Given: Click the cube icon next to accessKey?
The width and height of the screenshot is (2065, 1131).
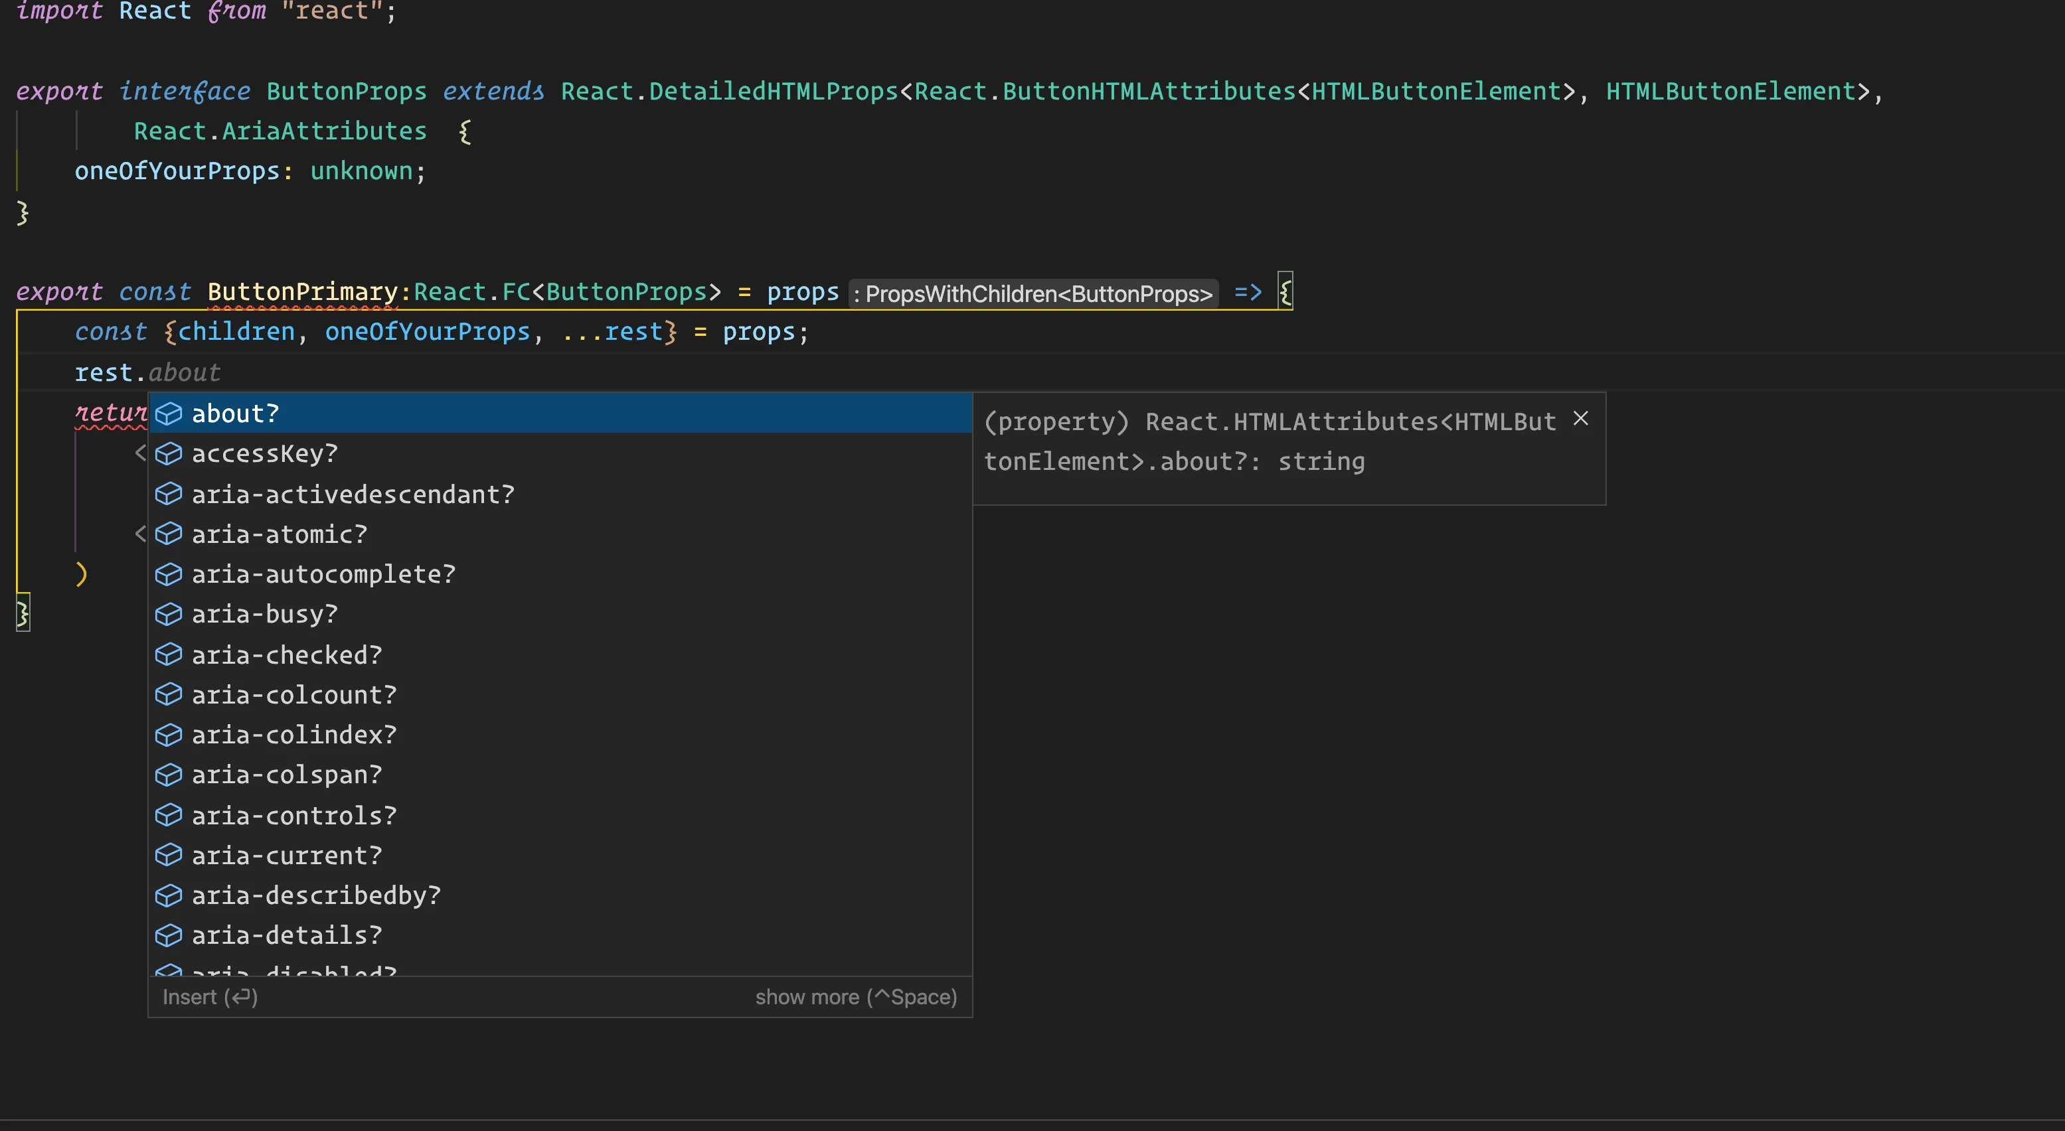Looking at the screenshot, I should 169,454.
